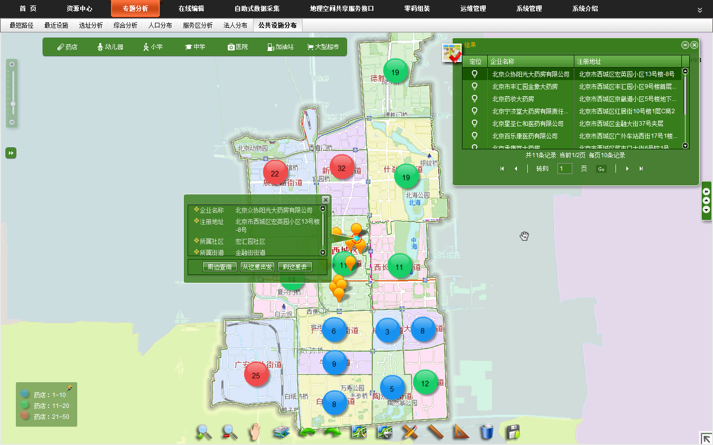The width and height of the screenshot is (713, 445).
Task: Select the triangle area measure tool
Action: pyautogui.click(x=461, y=432)
